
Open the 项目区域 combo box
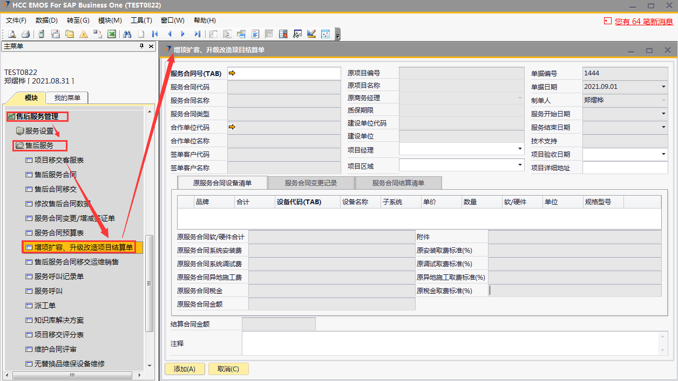520,165
